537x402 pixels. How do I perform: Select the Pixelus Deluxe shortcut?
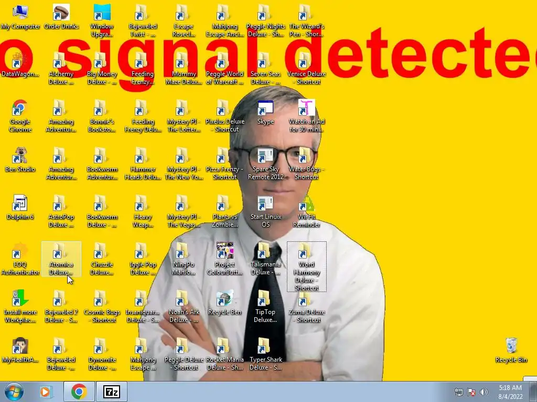(224, 116)
